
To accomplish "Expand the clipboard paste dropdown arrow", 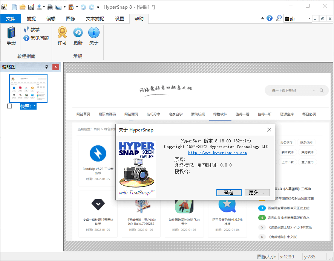I will (x=77, y=7).
